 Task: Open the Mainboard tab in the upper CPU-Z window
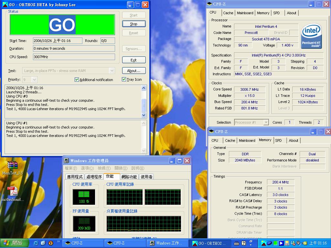pyautogui.click(x=245, y=13)
